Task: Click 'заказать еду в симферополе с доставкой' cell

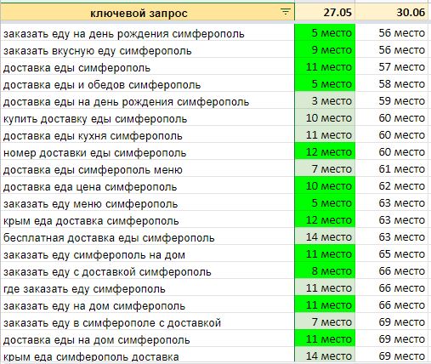Action: click(x=147, y=322)
